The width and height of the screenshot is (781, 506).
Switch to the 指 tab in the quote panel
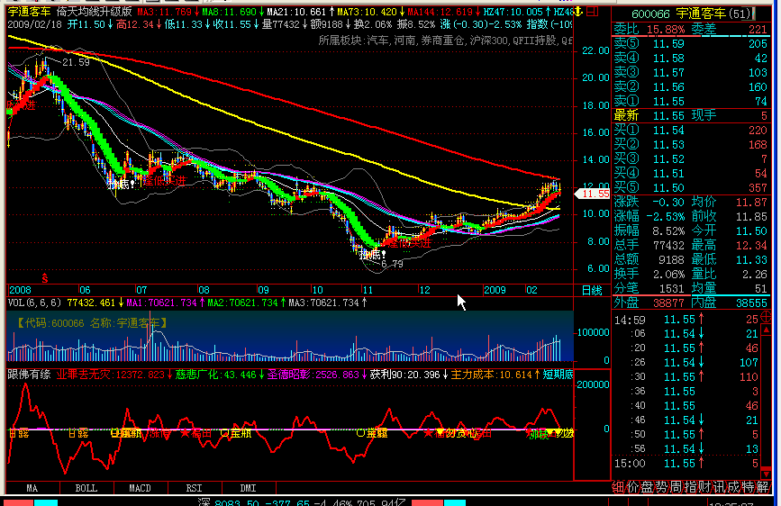(x=690, y=487)
